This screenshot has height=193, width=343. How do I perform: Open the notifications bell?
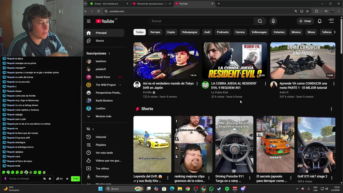[x=319, y=21]
